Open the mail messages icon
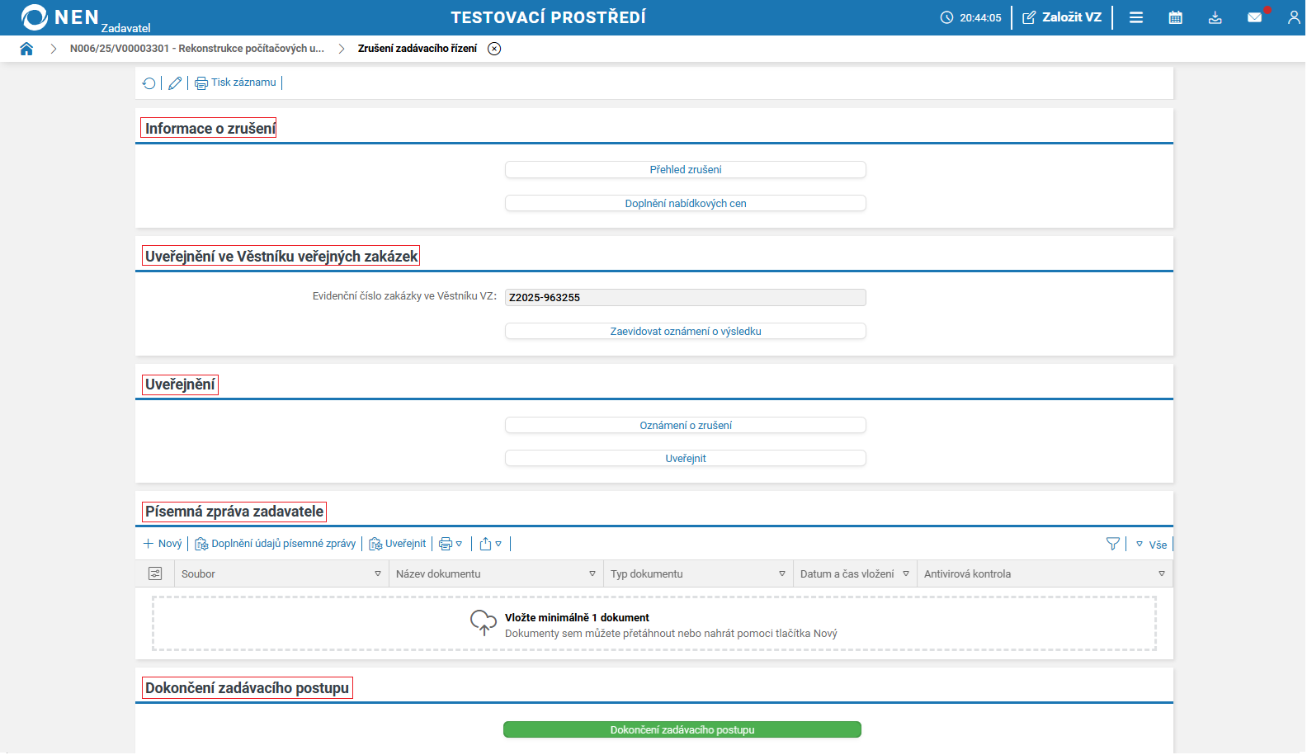Image resolution: width=1307 pixels, height=755 pixels. click(x=1255, y=17)
